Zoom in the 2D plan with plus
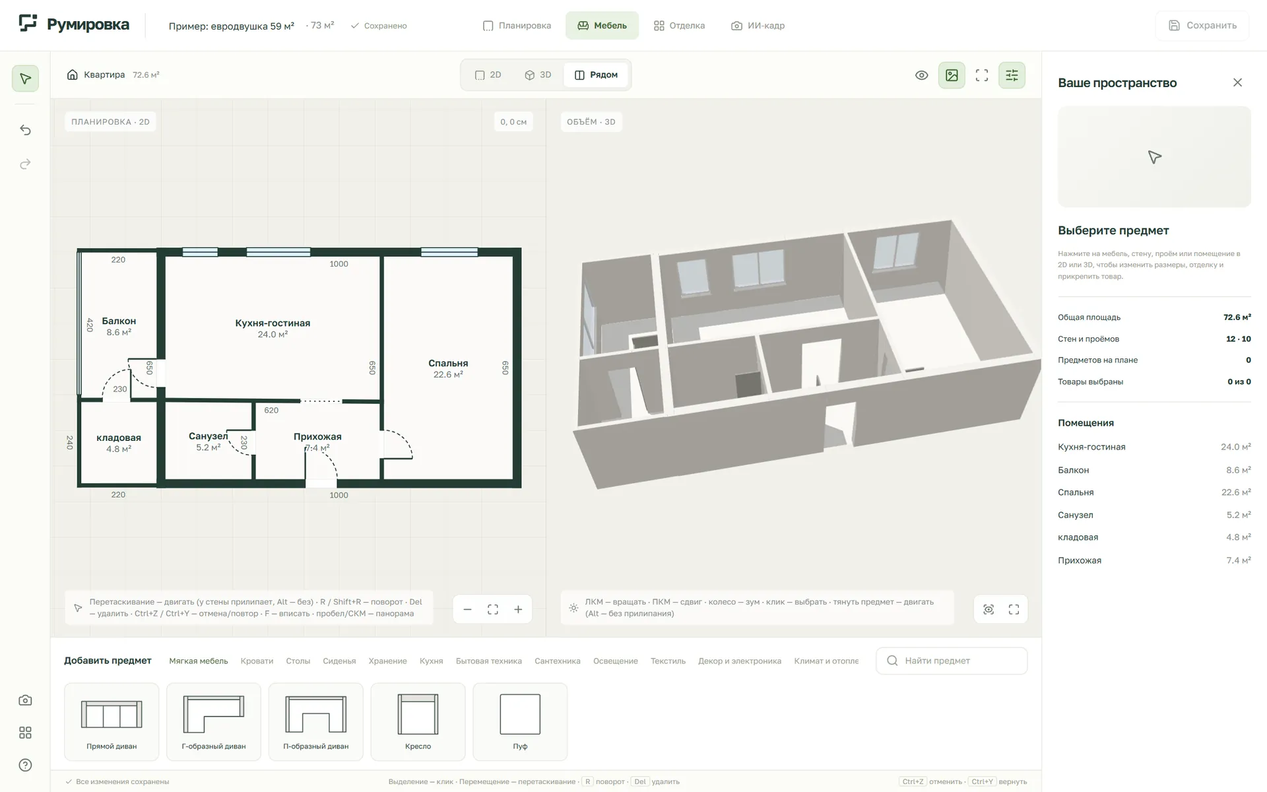The height and width of the screenshot is (792, 1267). [518, 609]
